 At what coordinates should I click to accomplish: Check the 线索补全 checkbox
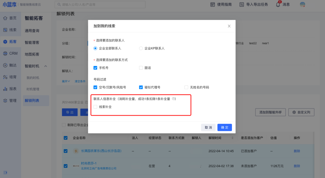point(95,107)
